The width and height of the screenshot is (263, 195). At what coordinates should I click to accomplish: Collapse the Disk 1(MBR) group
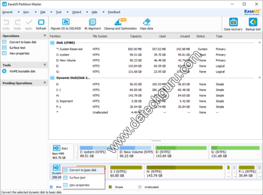[260, 43]
